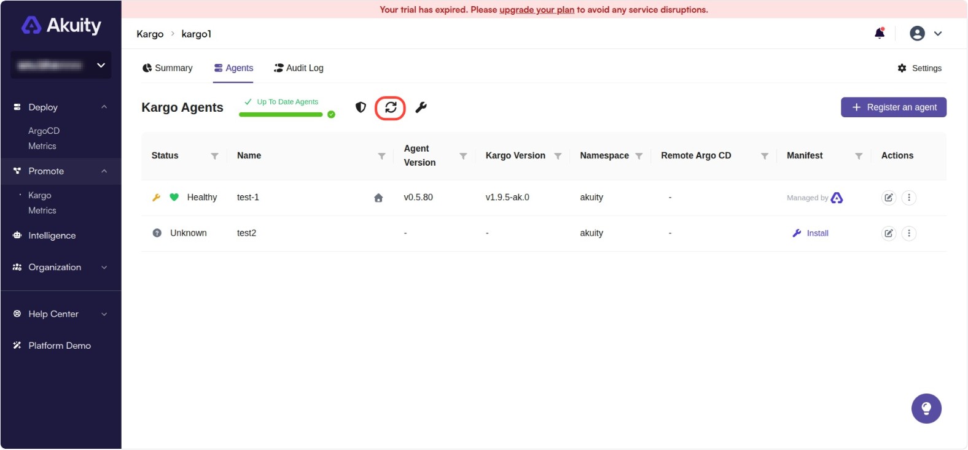The width and height of the screenshot is (968, 450).
Task: Open ArgCD under Deploy
Action: 44,131
